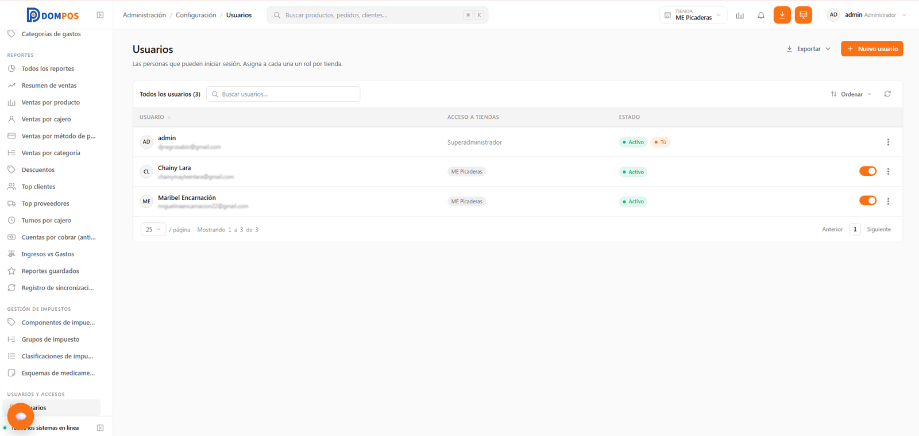This screenshot has height=436, width=919.
Task: Click the orange download icon button
Action: [782, 15]
